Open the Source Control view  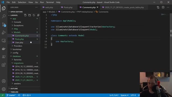tap(4, 25)
